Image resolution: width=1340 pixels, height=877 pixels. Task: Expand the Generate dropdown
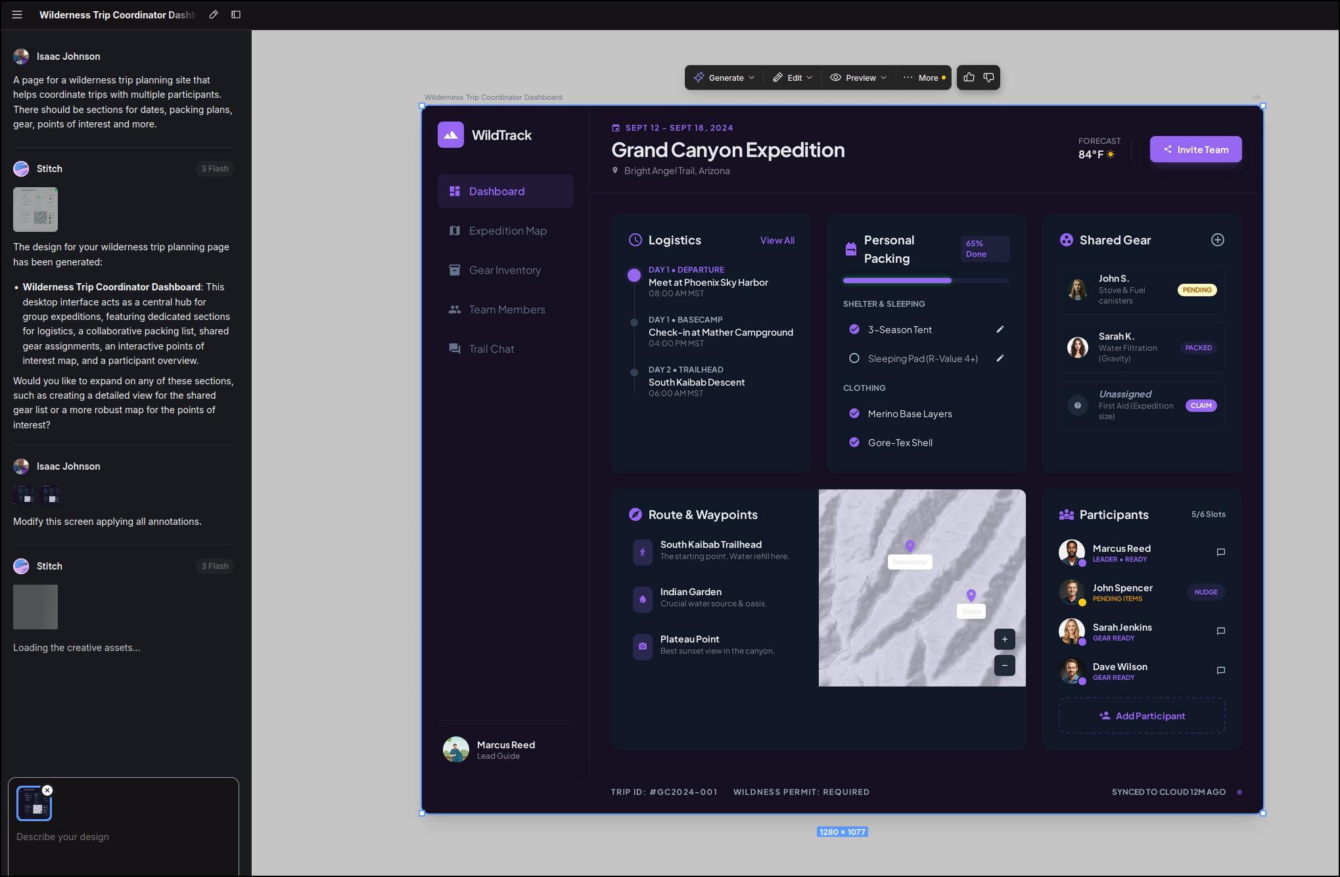click(x=725, y=78)
